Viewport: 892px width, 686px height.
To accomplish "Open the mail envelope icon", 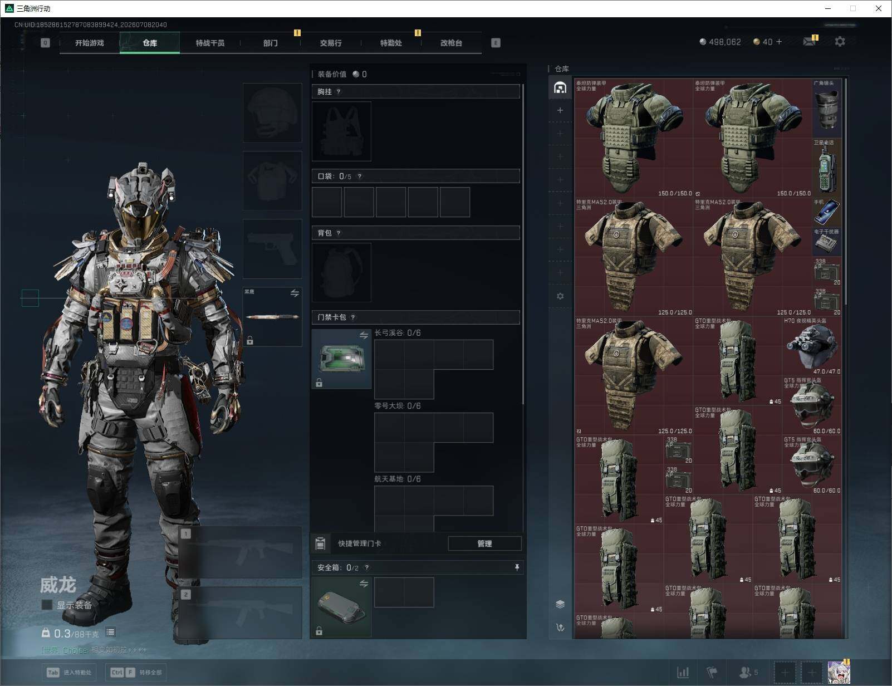I will point(810,42).
